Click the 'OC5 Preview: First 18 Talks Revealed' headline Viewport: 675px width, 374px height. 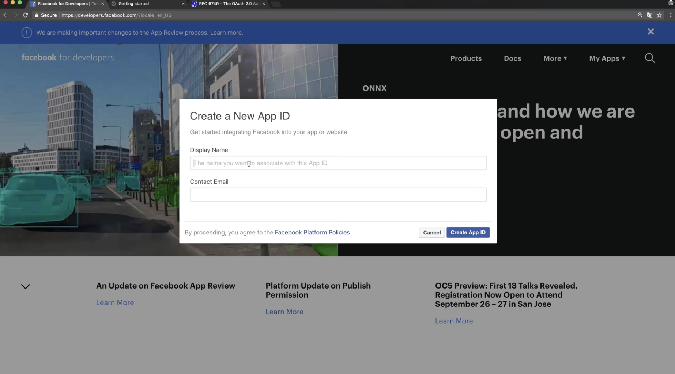[x=506, y=295]
